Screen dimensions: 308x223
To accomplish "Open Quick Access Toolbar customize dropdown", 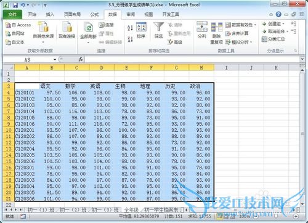I will tap(45, 5).
